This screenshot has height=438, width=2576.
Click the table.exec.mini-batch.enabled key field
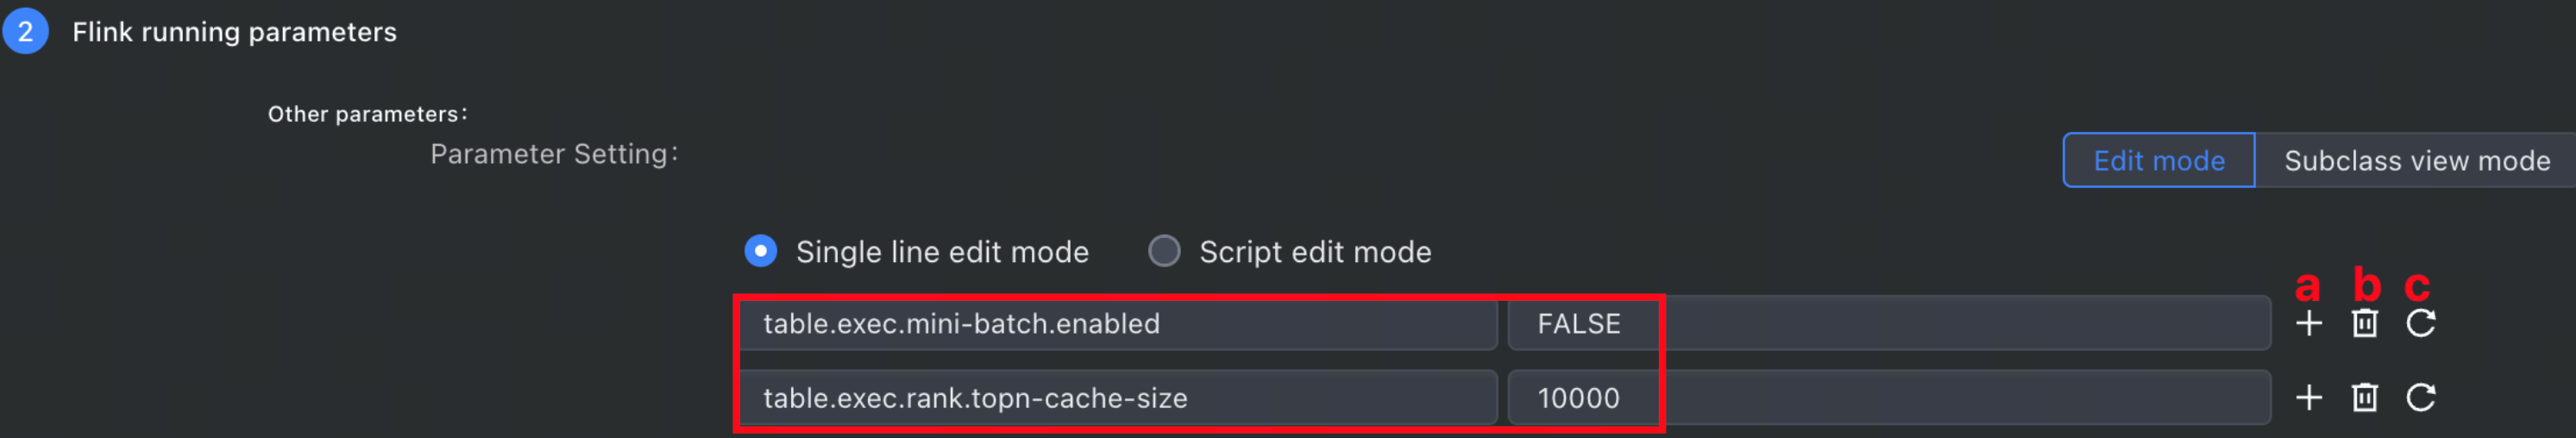point(1118,323)
